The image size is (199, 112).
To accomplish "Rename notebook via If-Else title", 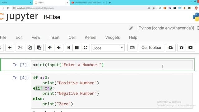I will click(x=52, y=17).
